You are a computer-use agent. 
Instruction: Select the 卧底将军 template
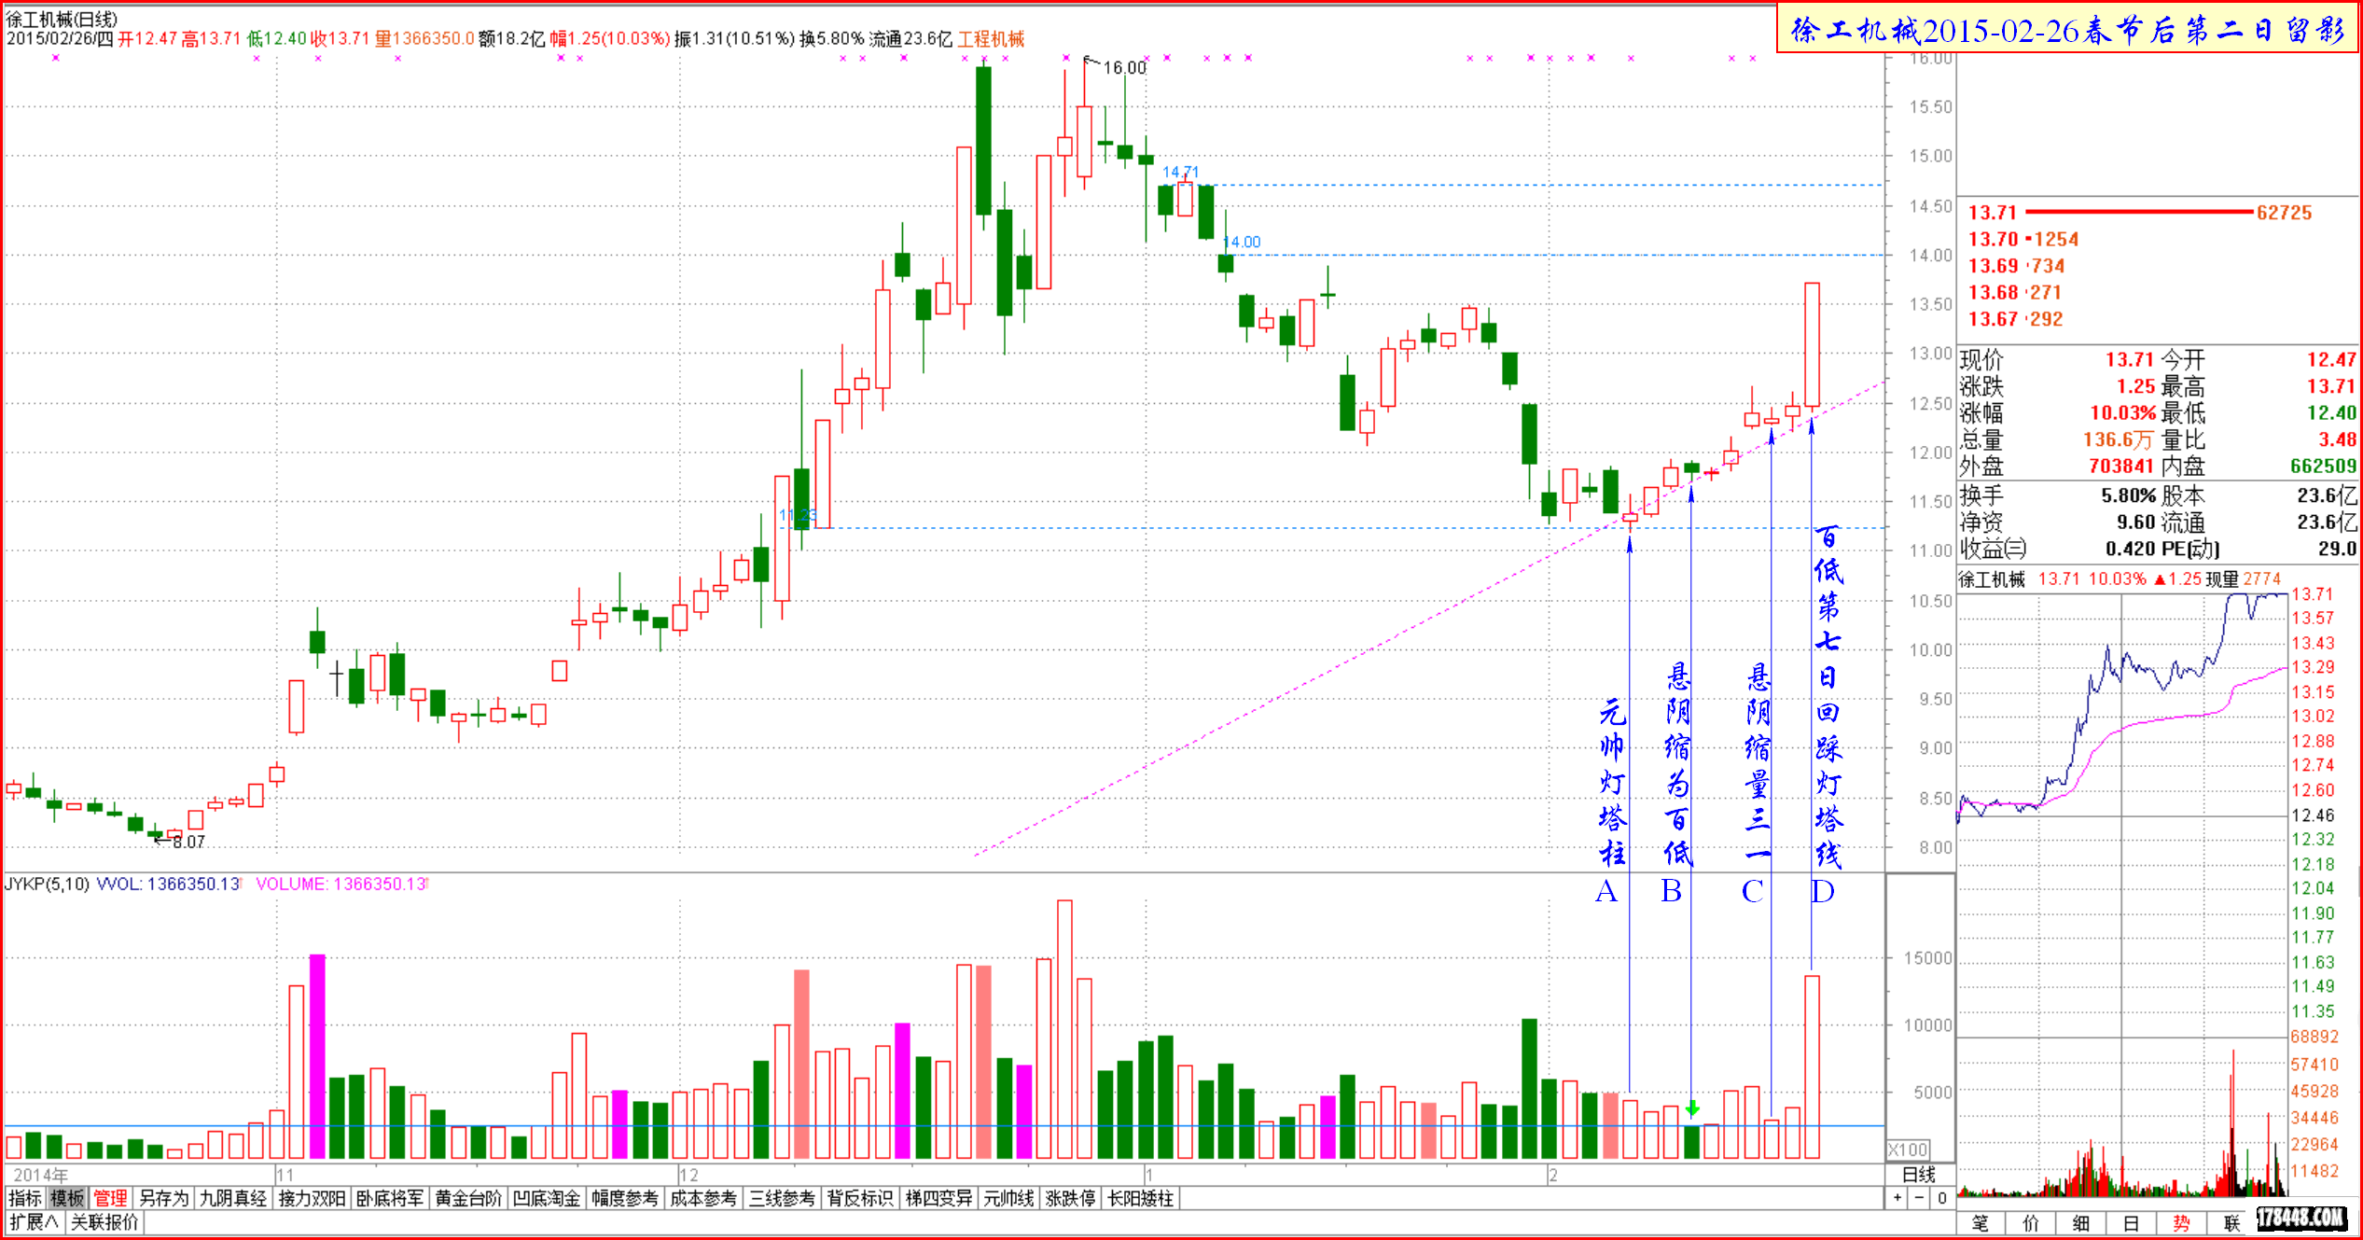(390, 1198)
